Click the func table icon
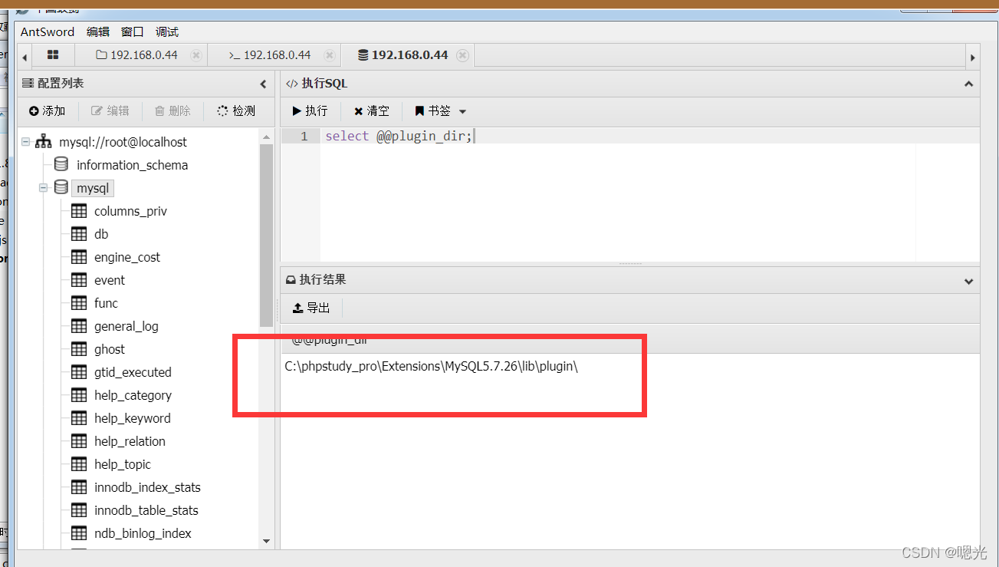 tap(78, 303)
